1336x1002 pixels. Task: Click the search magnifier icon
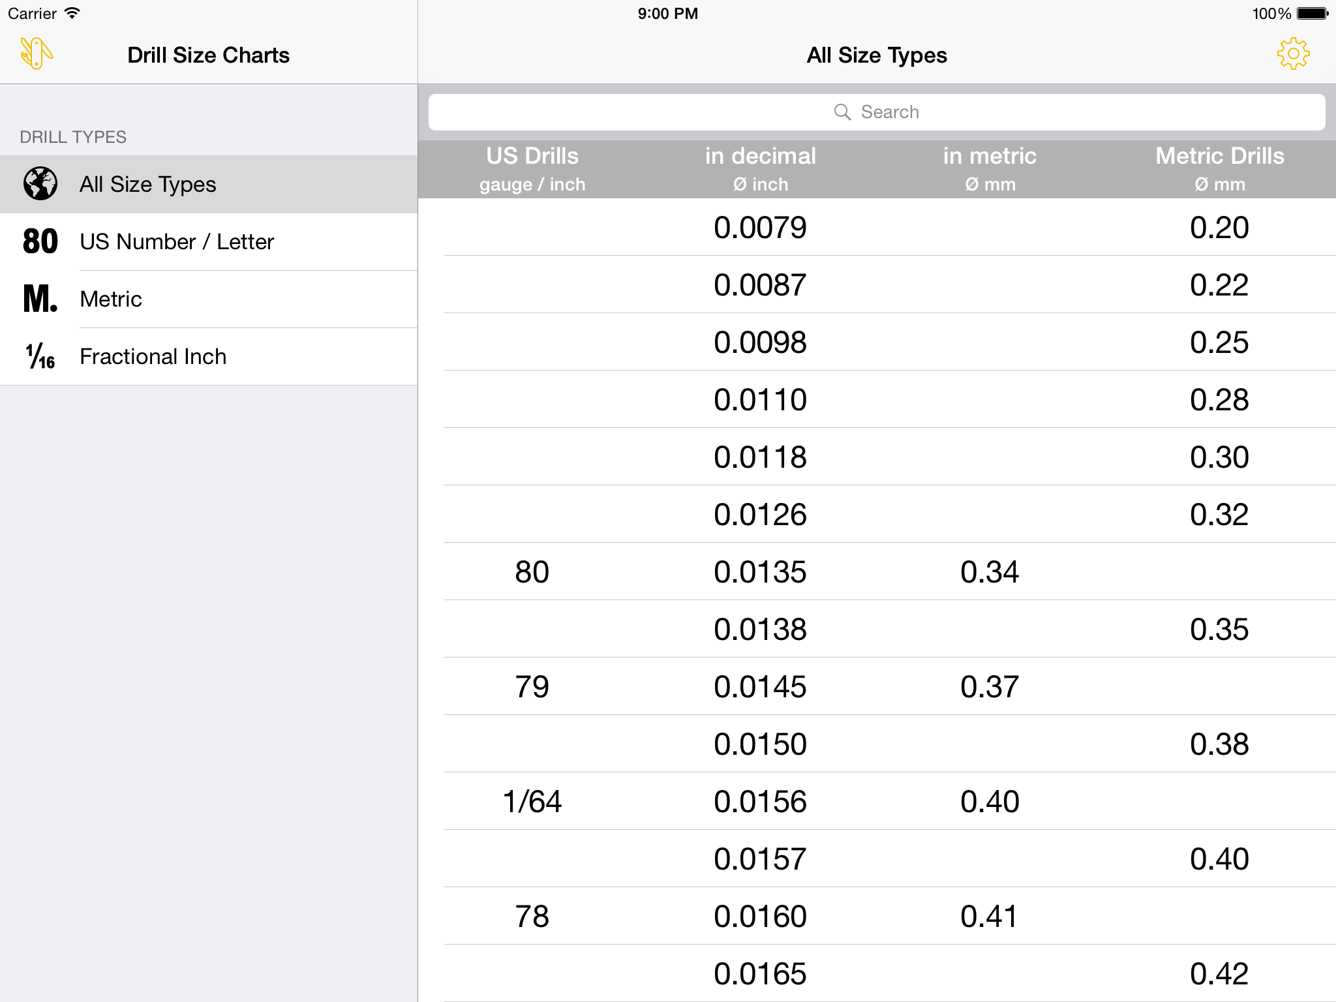[842, 112]
